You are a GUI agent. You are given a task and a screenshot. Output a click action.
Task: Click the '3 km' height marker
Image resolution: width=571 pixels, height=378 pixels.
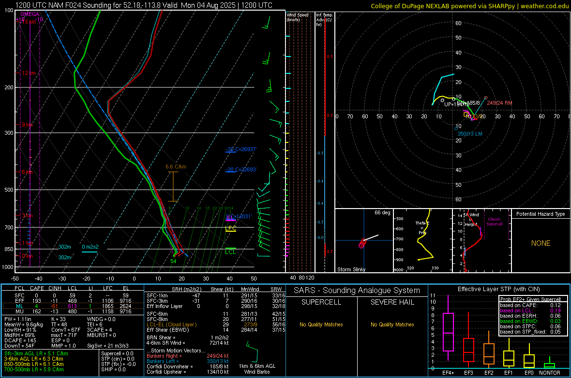point(27,215)
